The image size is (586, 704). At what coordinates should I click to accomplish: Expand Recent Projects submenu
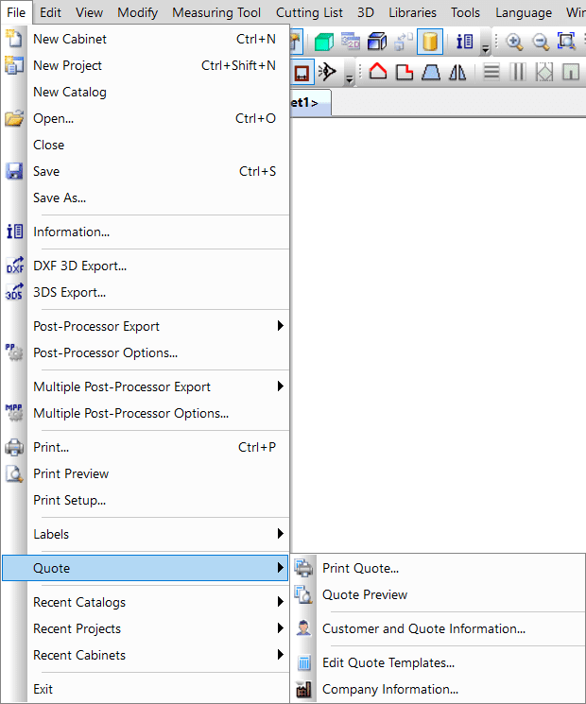(x=280, y=628)
